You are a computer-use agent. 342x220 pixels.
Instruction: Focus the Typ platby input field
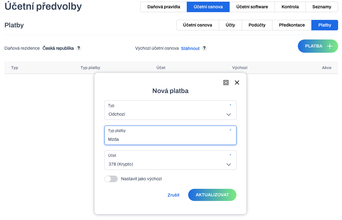(170, 135)
